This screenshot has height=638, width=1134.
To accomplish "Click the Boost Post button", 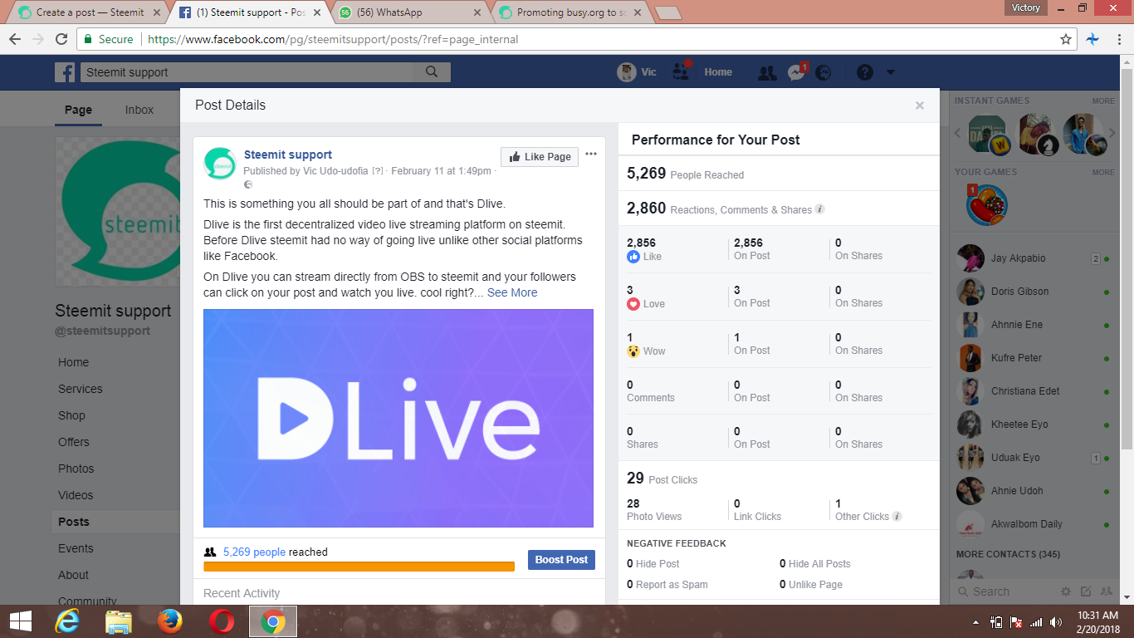I will [x=561, y=560].
